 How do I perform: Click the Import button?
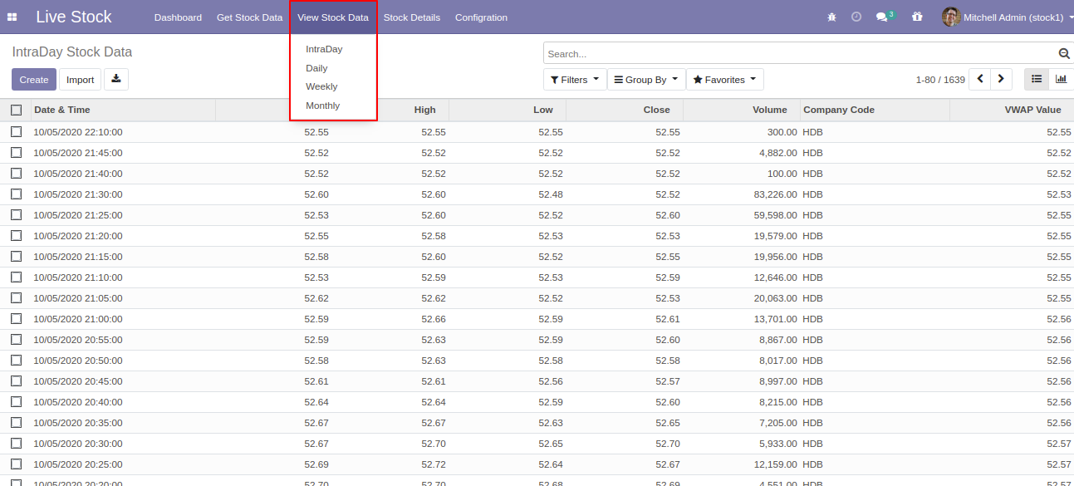coord(81,80)
